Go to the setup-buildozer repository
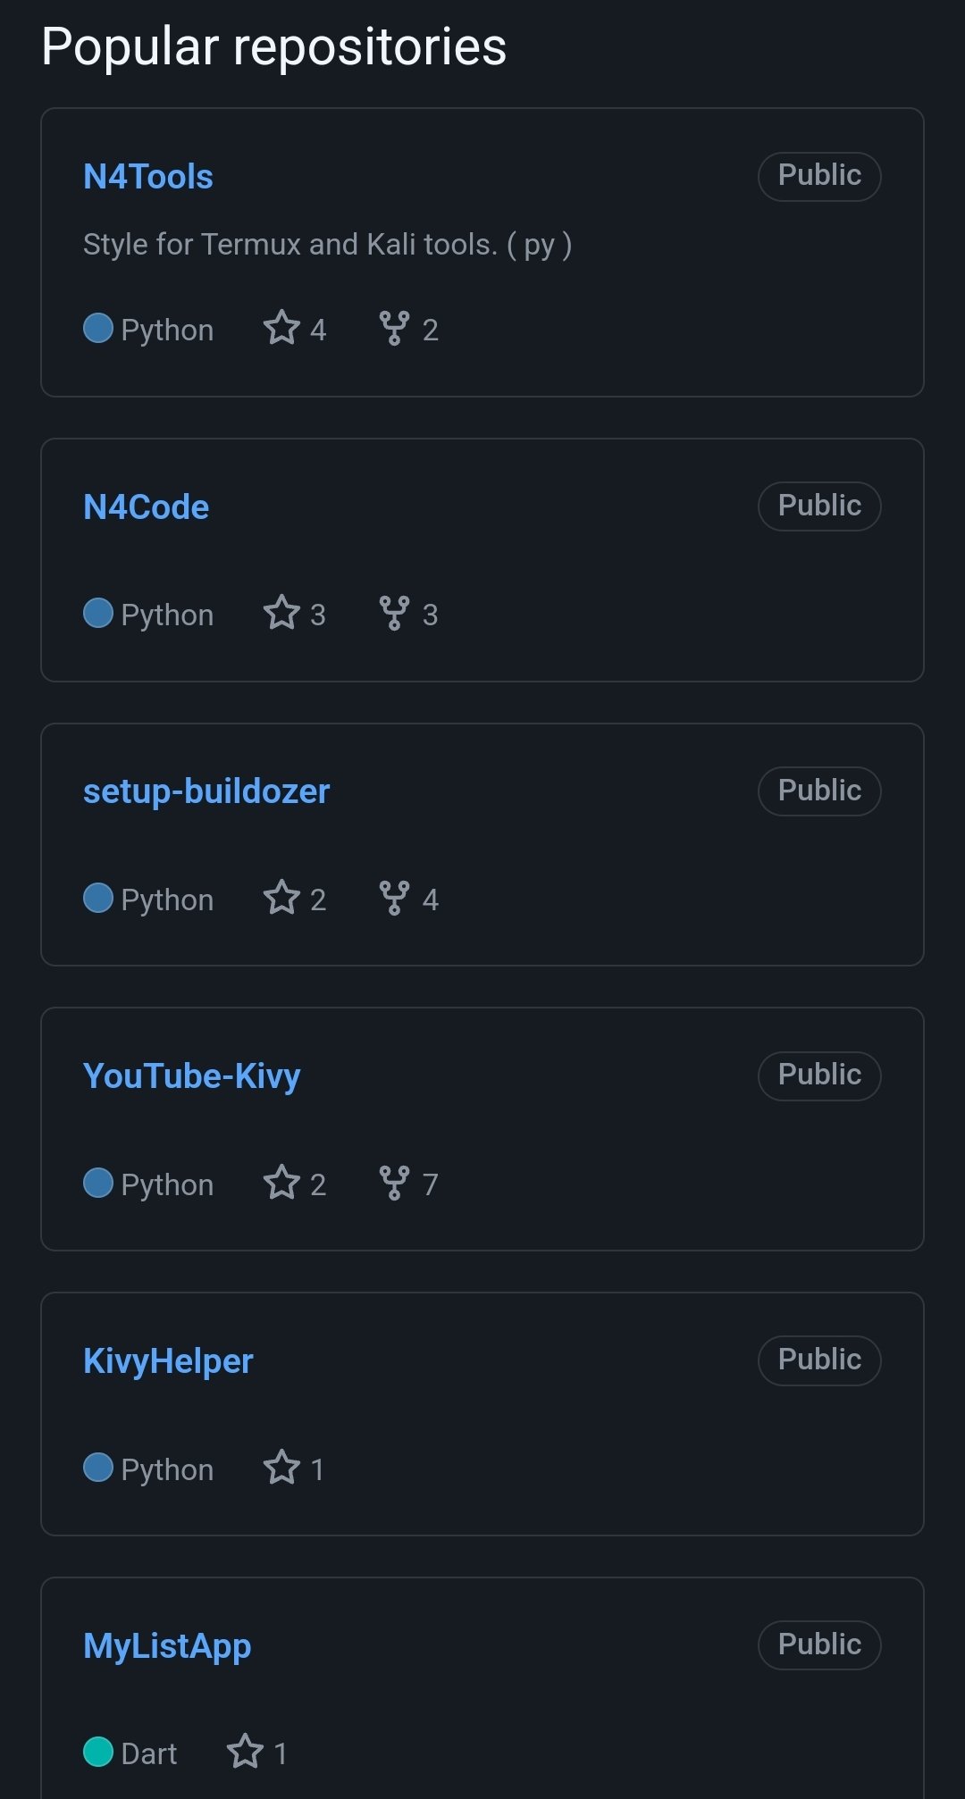Screen dimensions: 965x1799 [206, 791]
